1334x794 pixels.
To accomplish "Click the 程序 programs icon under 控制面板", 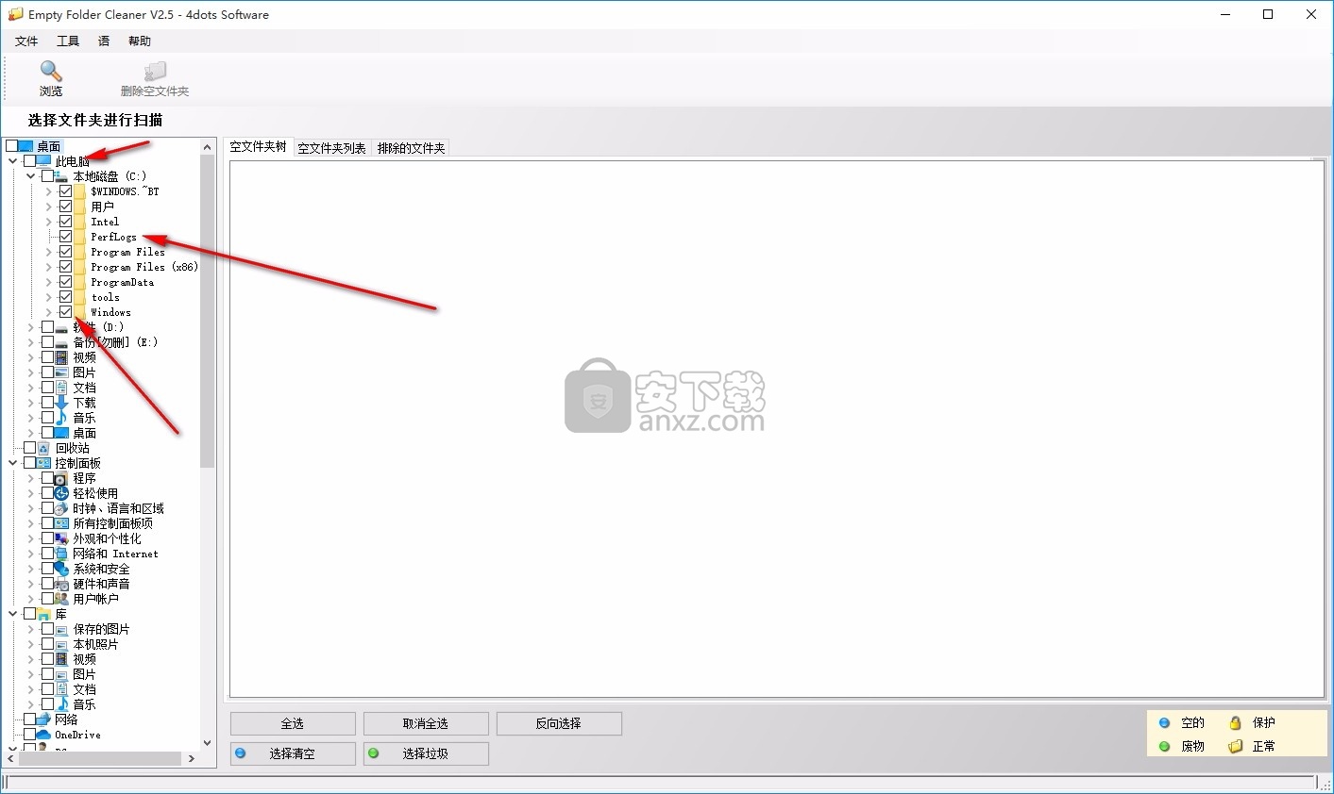I will (x=61, y=478).
